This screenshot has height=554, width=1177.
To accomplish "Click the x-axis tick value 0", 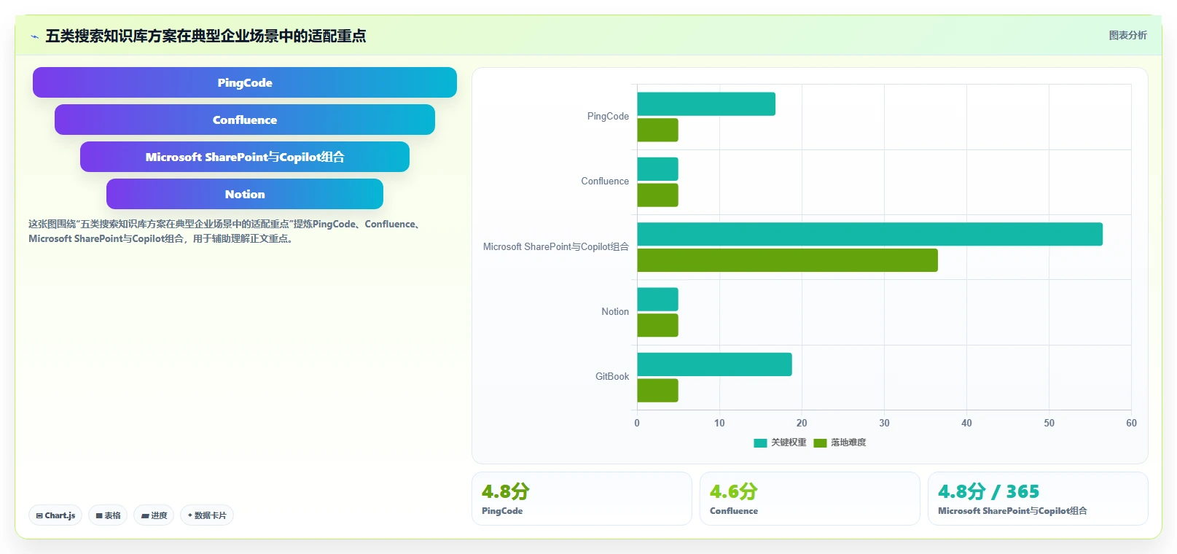I will coord(637,423).
